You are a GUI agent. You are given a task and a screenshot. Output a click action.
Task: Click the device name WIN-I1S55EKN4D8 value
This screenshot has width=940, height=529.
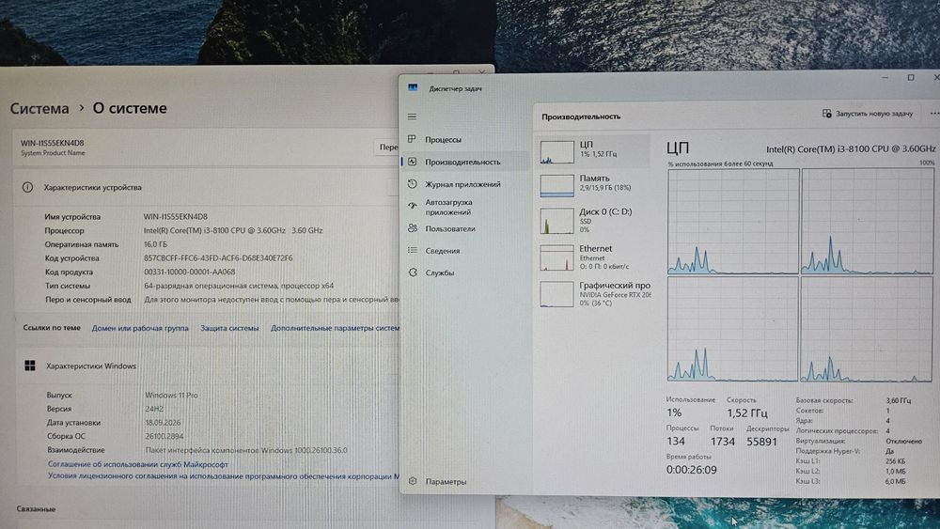coord(176,216)
